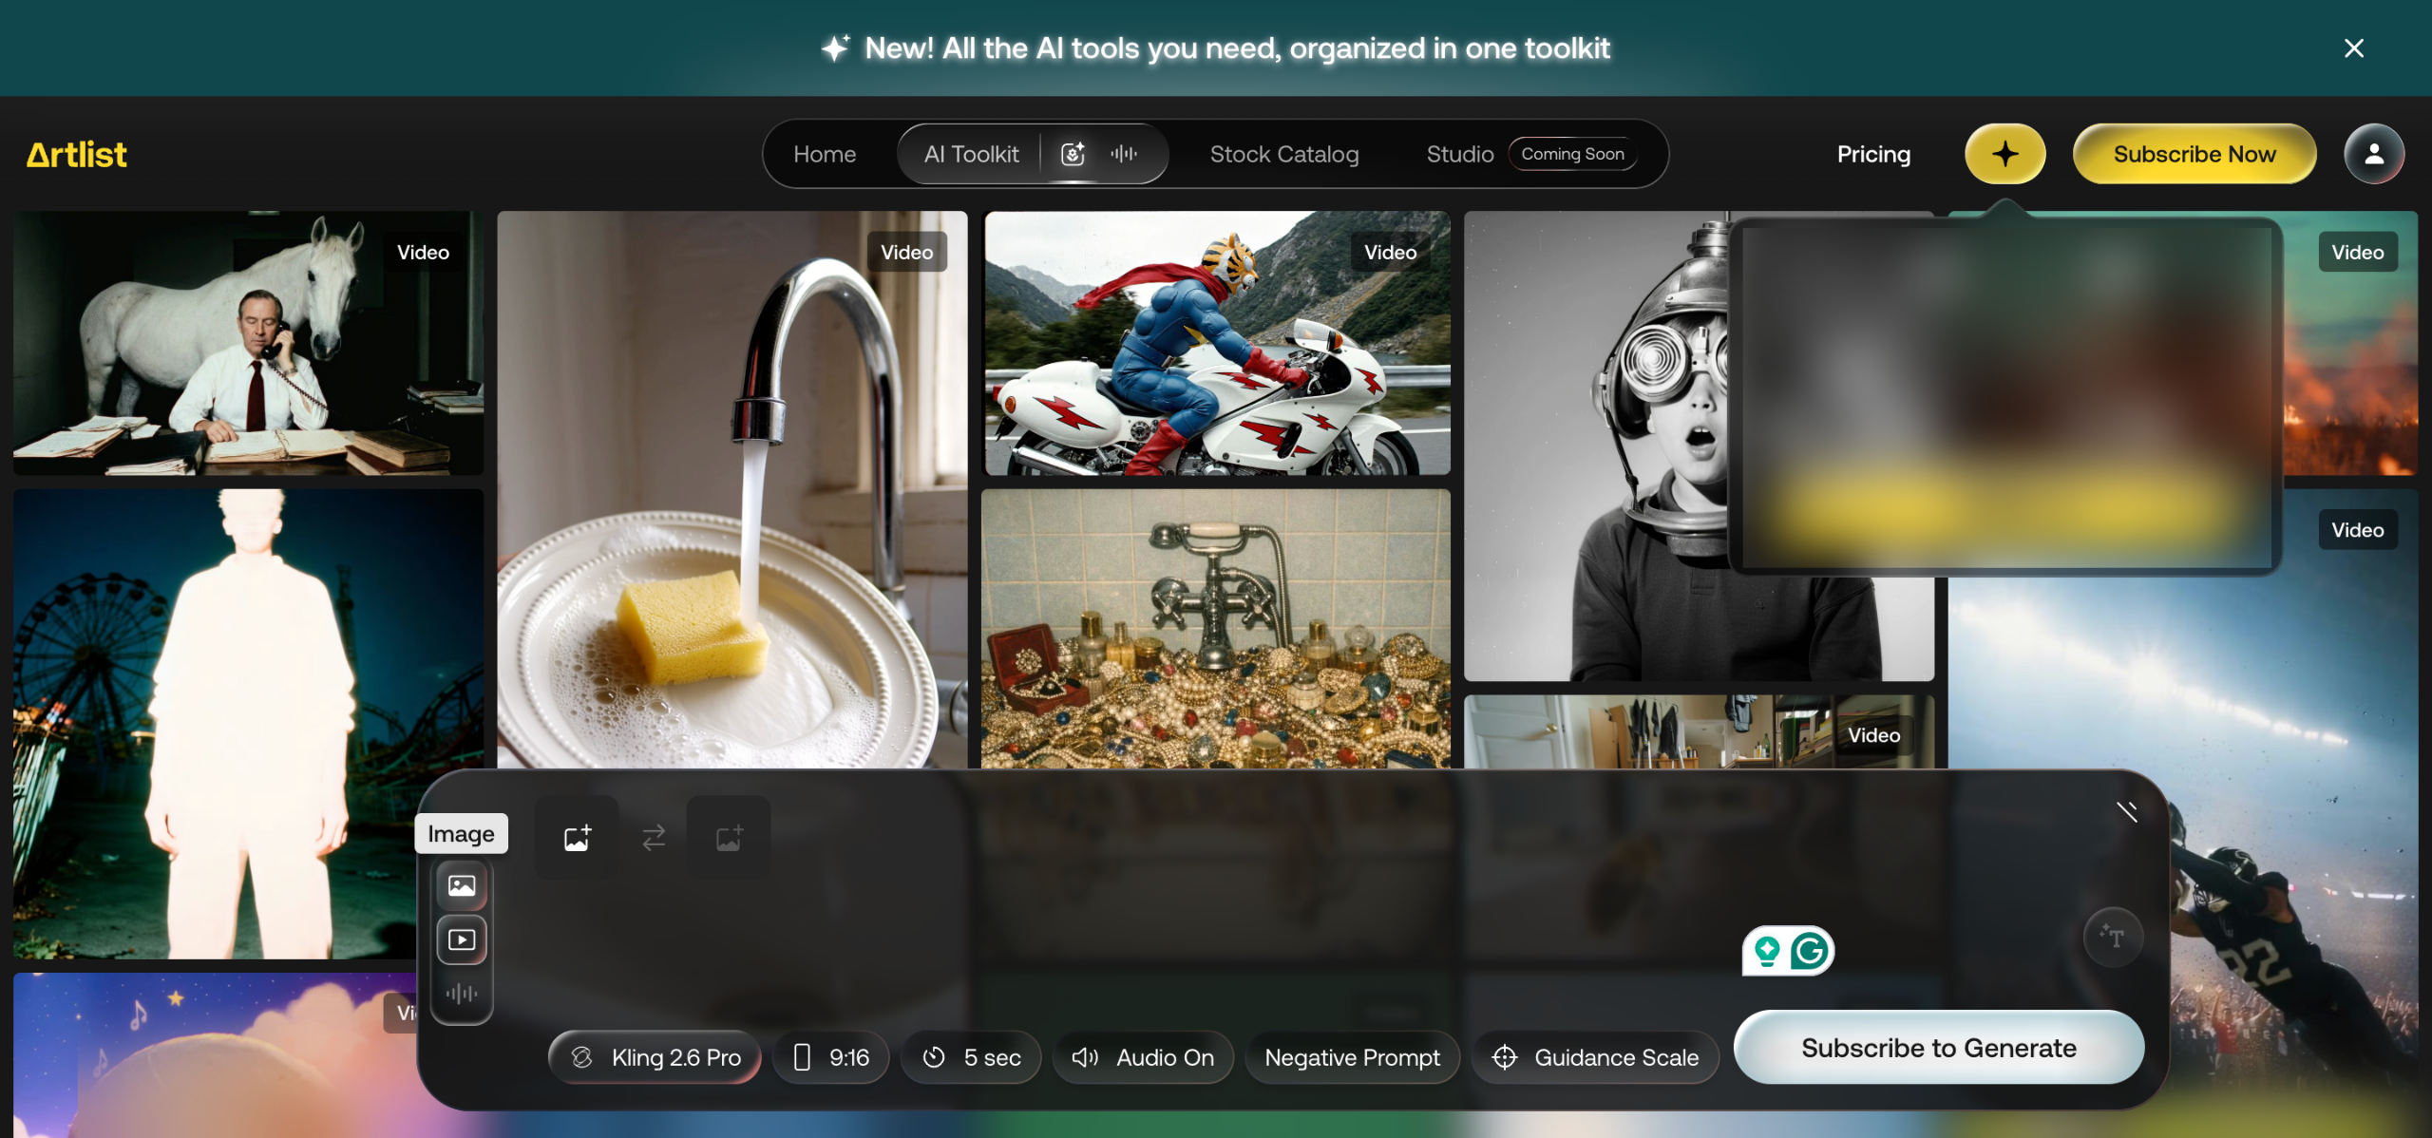The width and height of the screenshot is (2432, 1138).
Task: Click the prompt text enhance icon
Action: [2112, 937]
